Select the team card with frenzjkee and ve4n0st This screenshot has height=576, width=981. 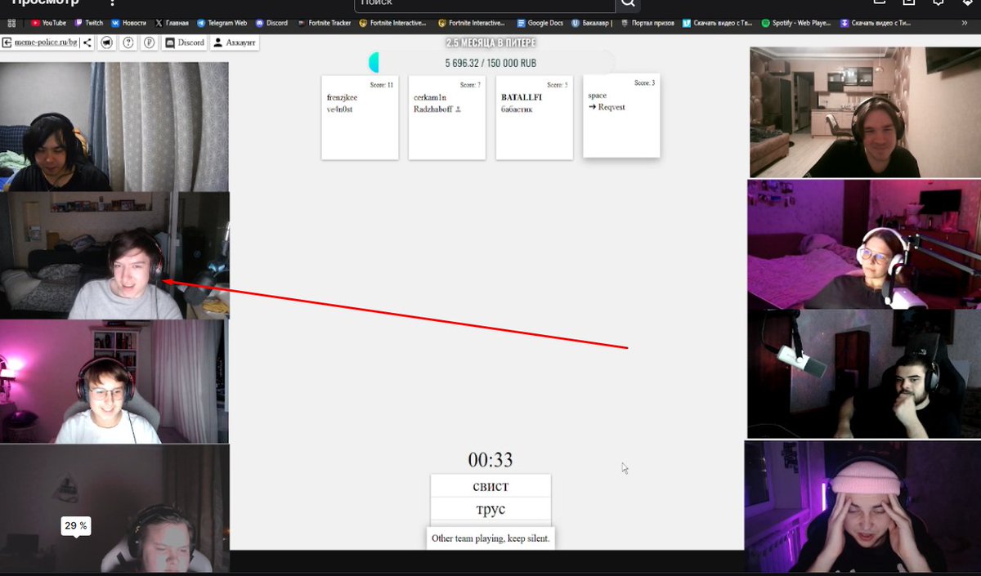pos(360,117)
